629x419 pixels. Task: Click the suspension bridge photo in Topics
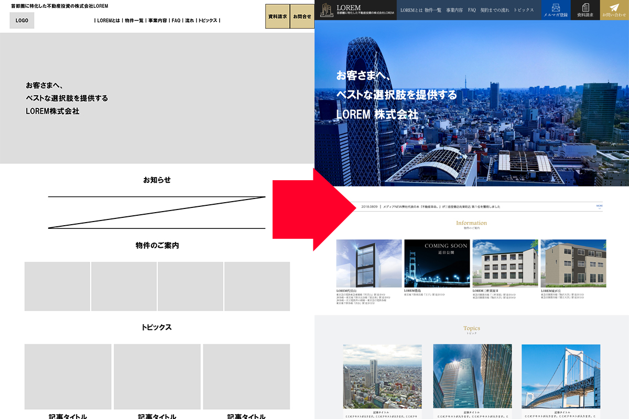(x=561, y=376)
